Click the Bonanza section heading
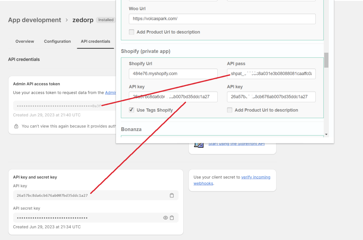The width and height of the screenshot is (363, 240). [131, 129]
